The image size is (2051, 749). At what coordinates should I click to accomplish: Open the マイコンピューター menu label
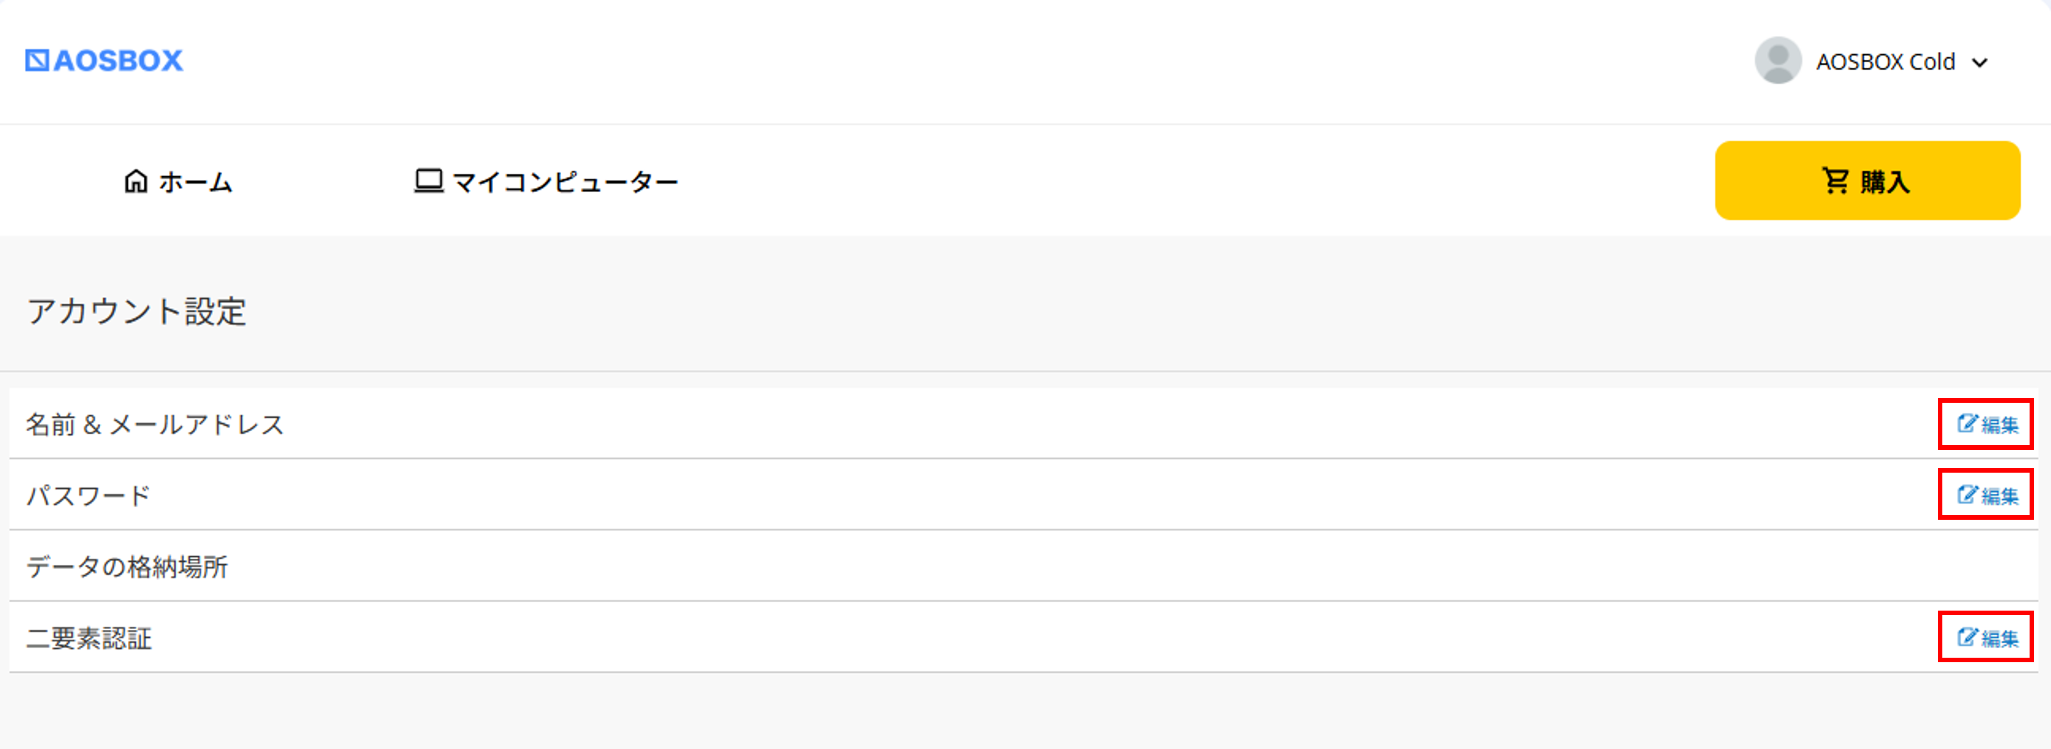tap(565, 182)
